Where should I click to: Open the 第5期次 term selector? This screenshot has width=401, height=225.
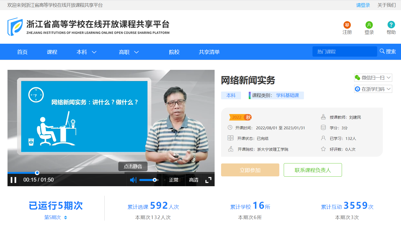tap(56, 218)
